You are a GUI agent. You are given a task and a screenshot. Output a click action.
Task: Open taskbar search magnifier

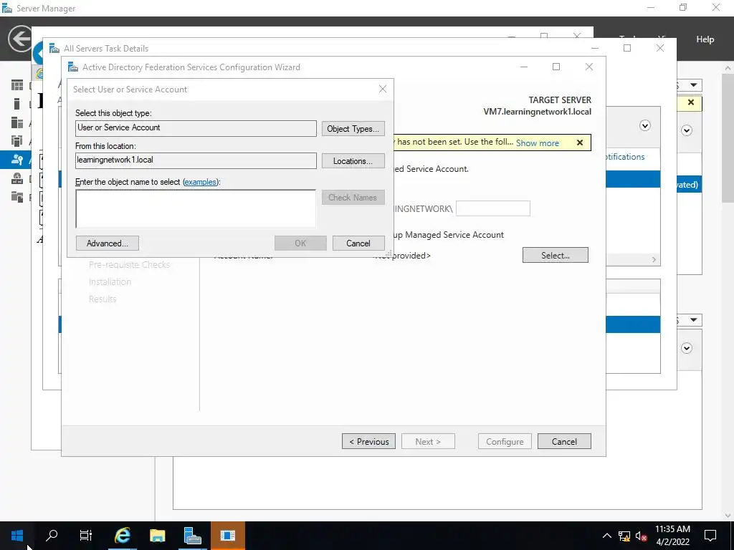52,535
